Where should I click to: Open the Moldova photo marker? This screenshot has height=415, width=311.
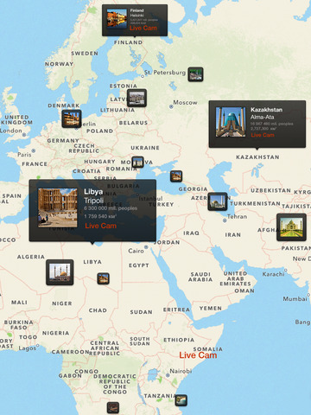(137, 163)
